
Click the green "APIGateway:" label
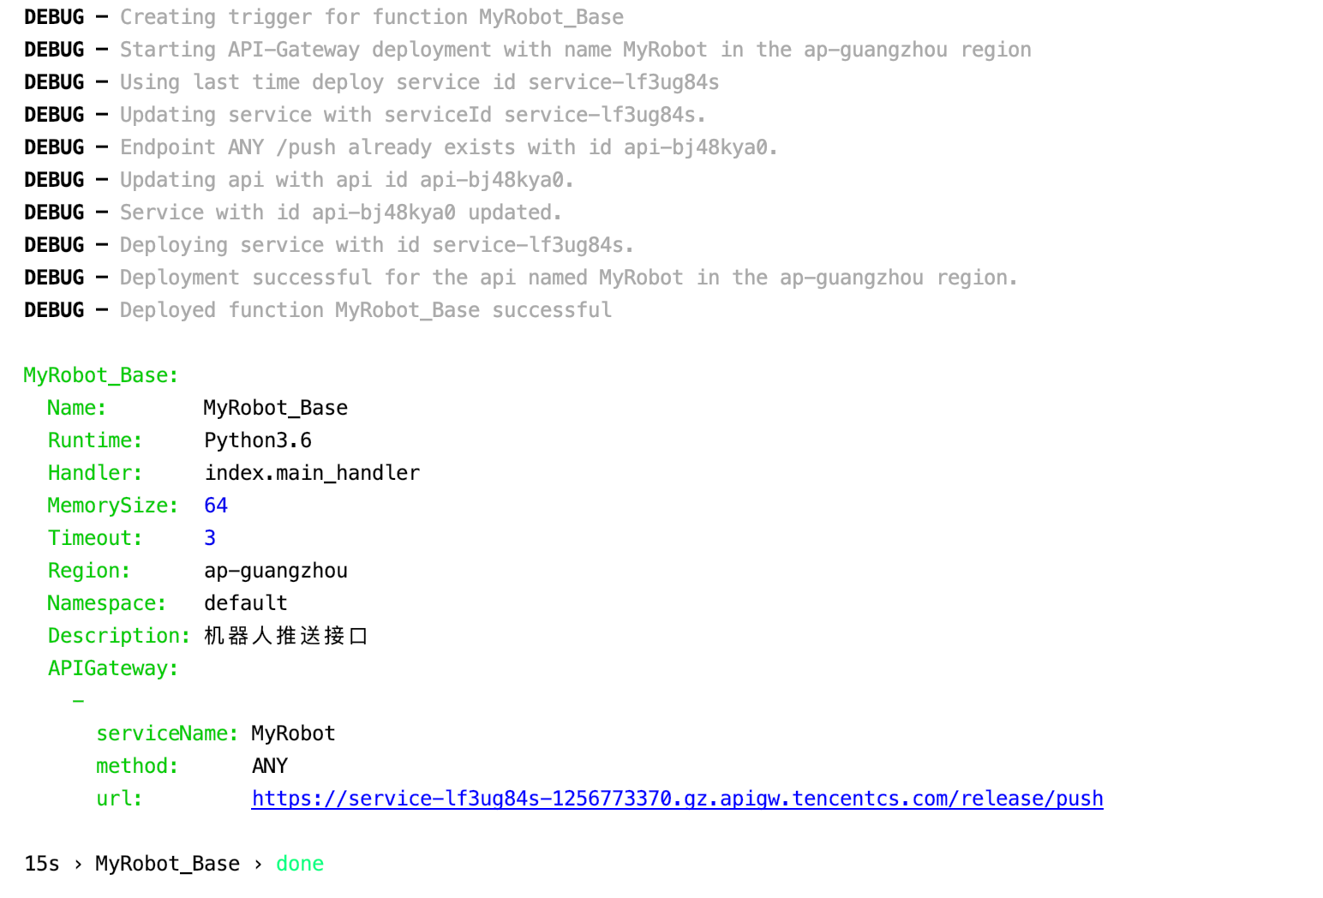click(x=113, y=668)
